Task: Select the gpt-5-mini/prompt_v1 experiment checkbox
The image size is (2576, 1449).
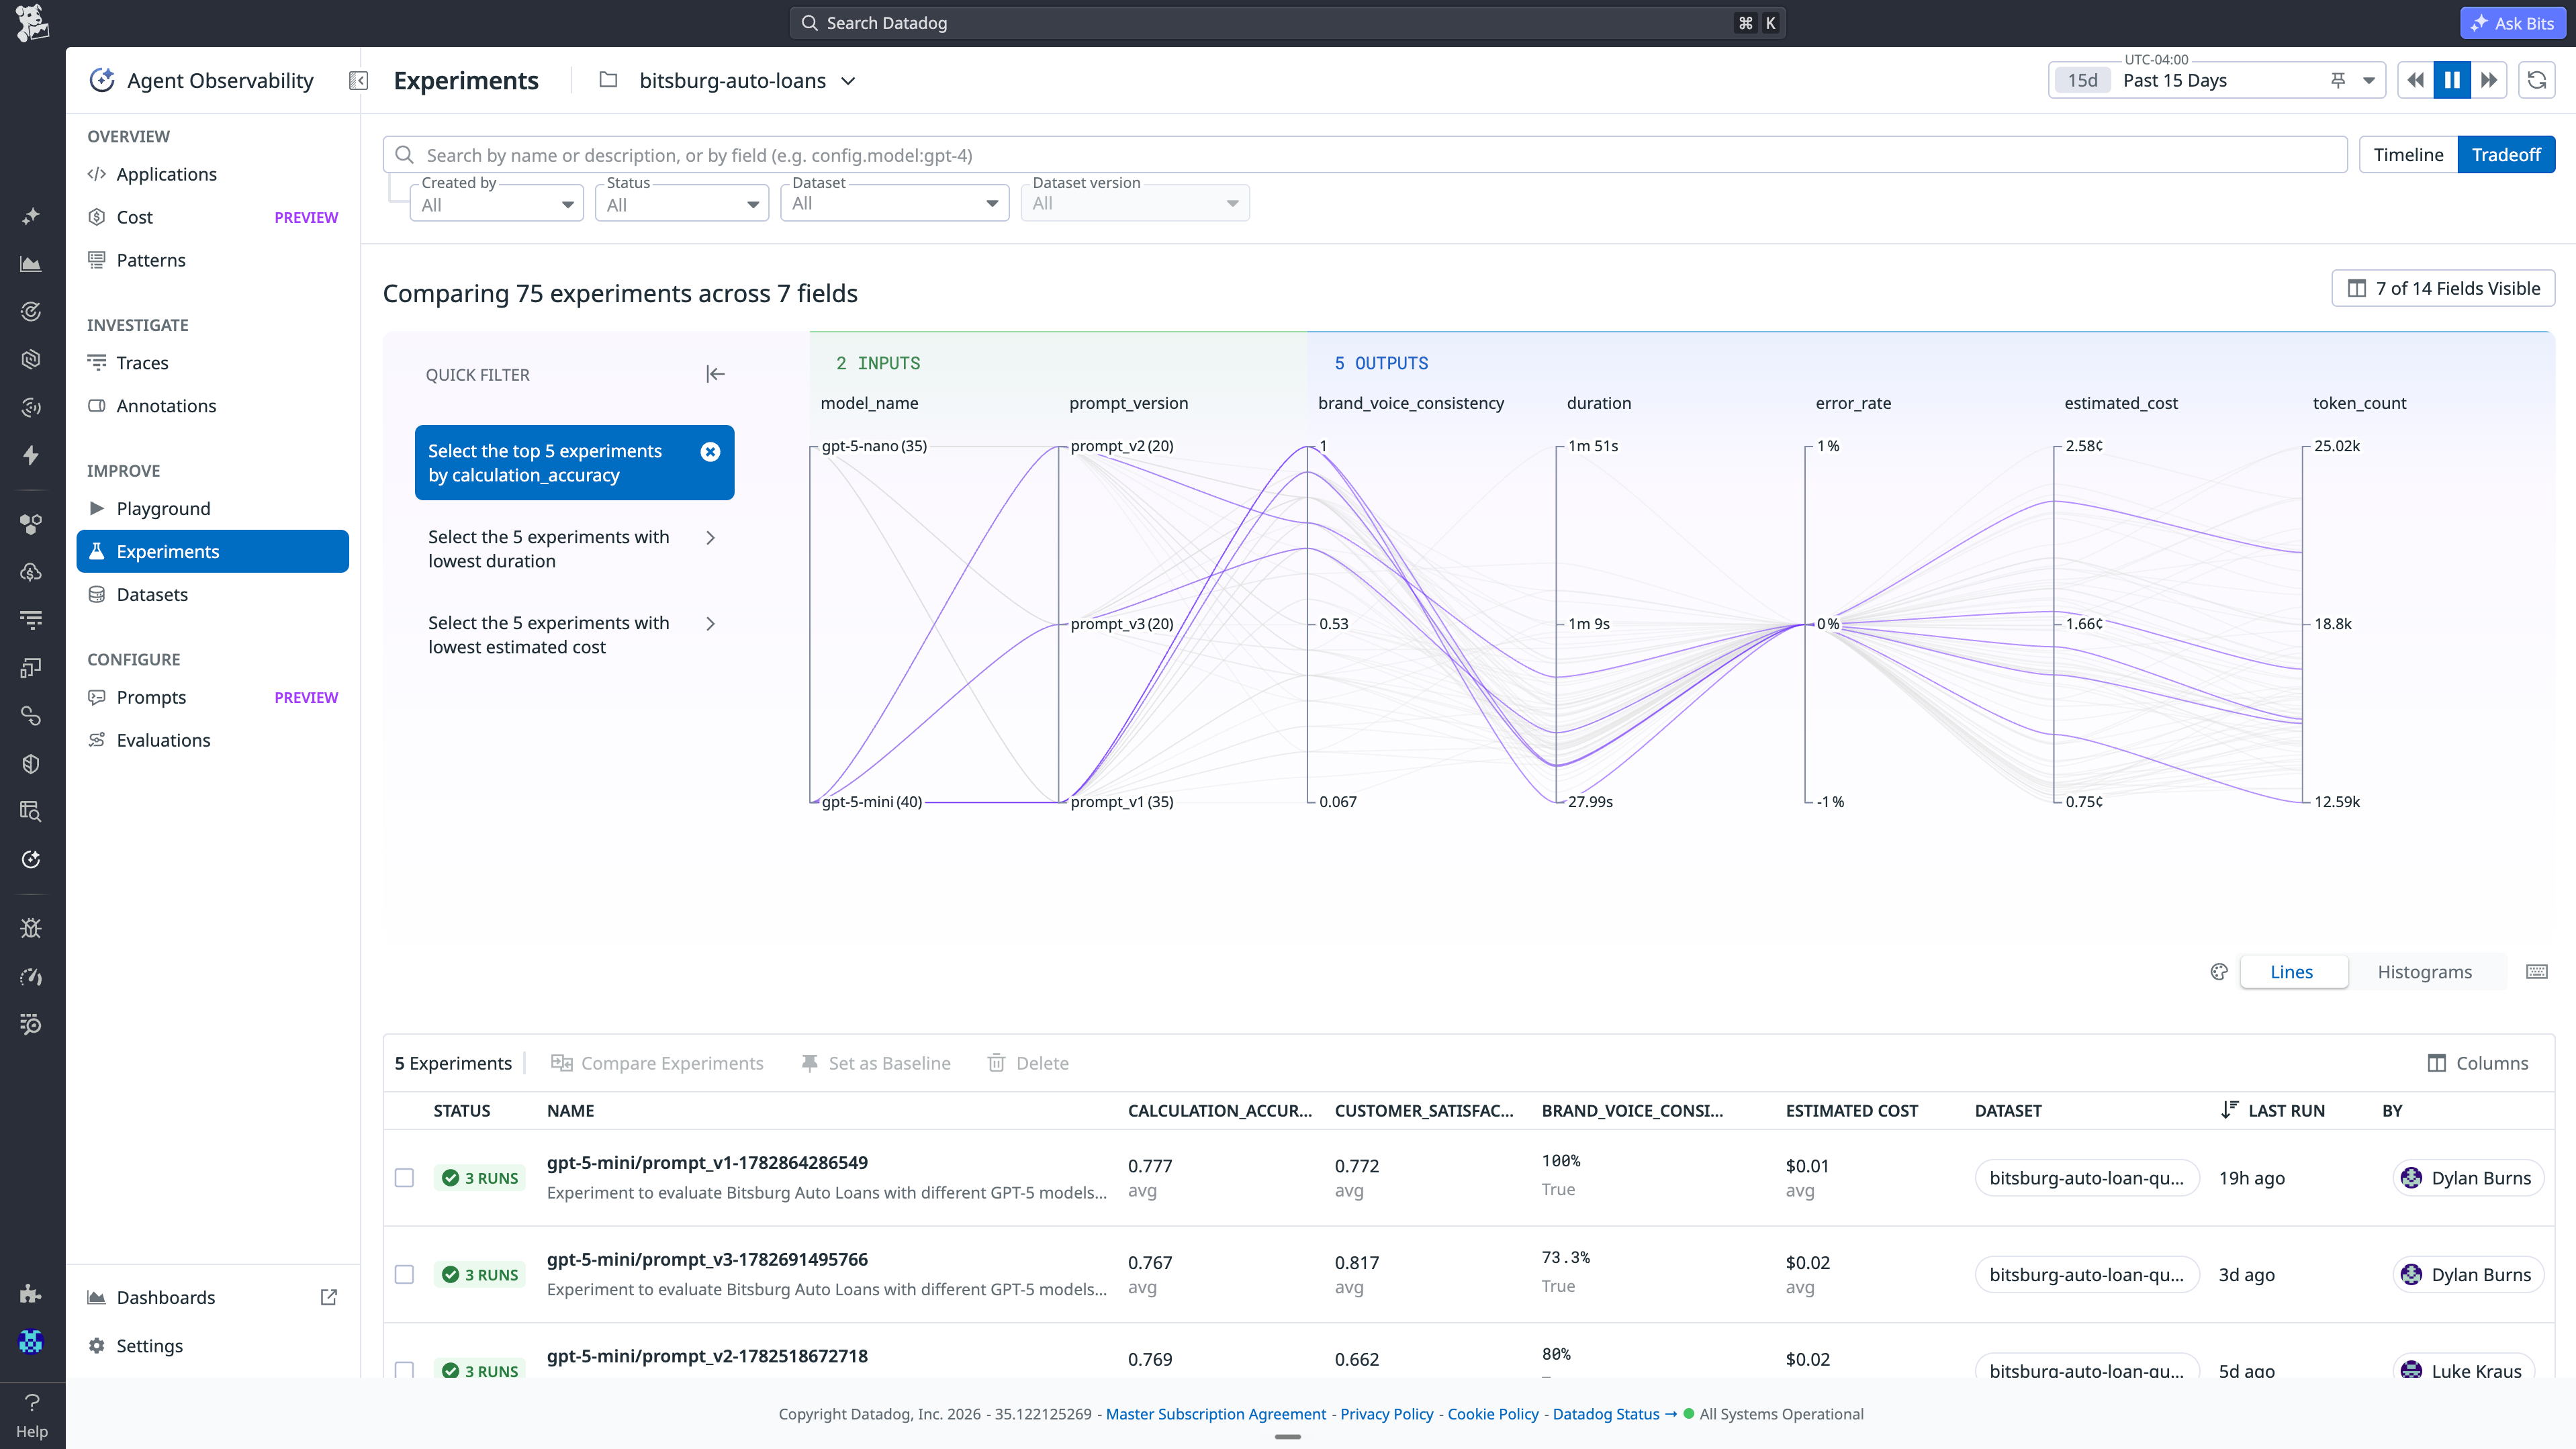Action: pos(404,1178)
